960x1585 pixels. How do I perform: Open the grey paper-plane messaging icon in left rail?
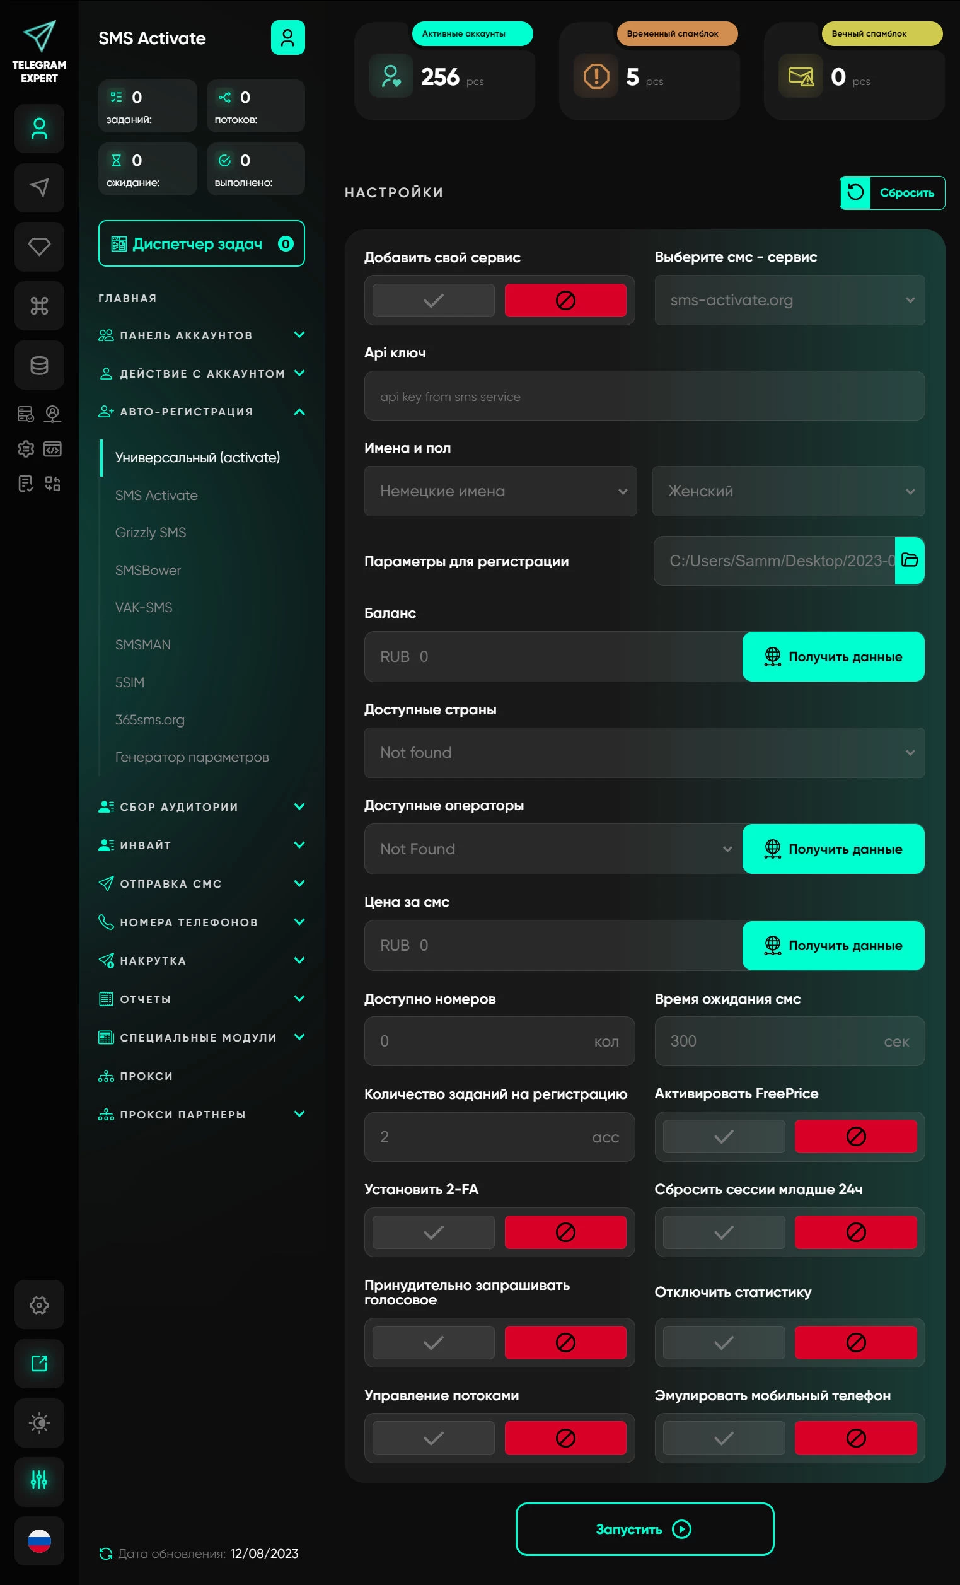tap(39, 188)
